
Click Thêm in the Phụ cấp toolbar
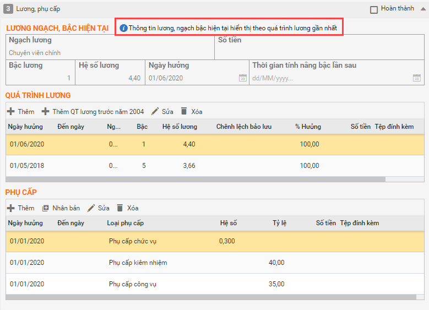tap(20, 208)
